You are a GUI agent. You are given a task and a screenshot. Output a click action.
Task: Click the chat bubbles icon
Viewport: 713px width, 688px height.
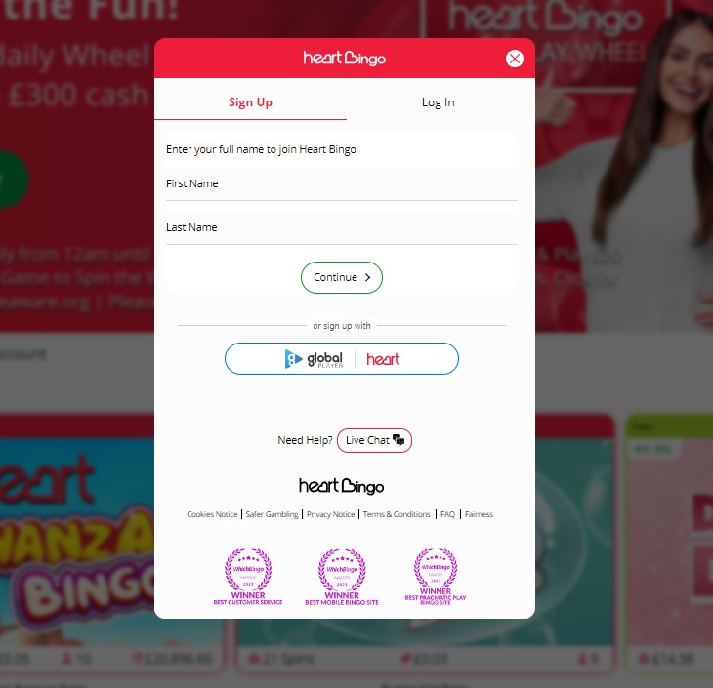point(398,440)
